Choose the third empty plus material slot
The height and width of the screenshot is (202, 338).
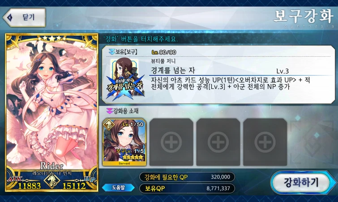pyautogui.click(x=265, y=142)
